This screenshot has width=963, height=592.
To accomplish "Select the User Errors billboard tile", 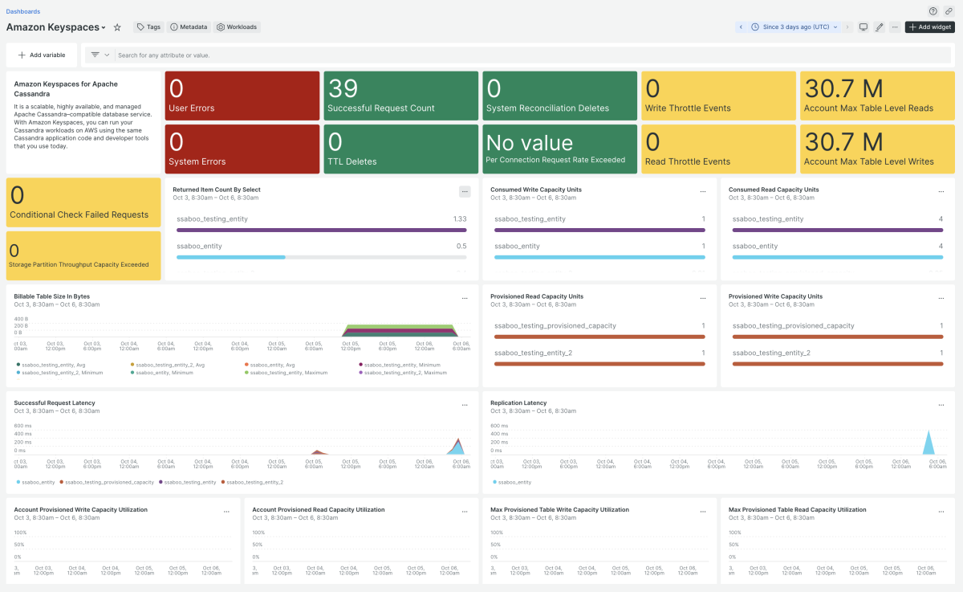I will click(x=242, y=96).
